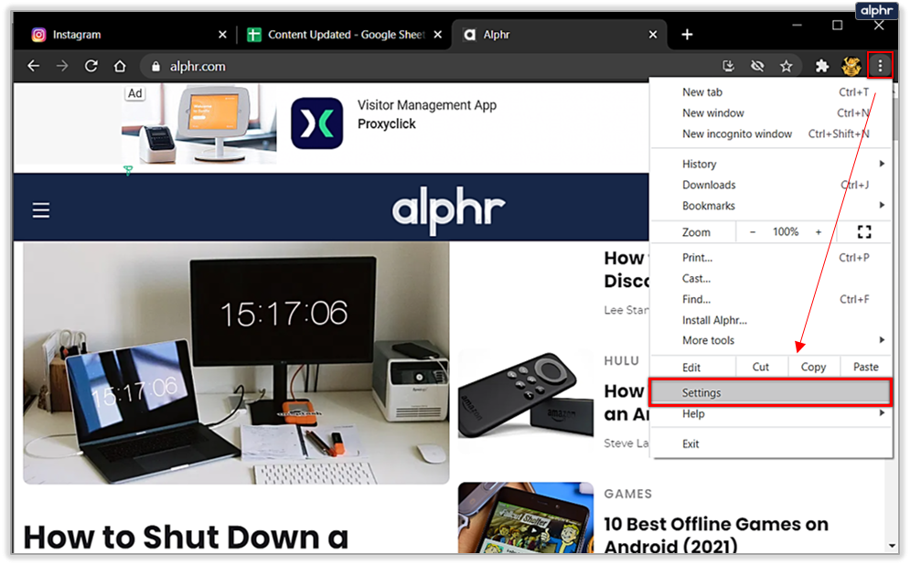Select Find... in the menu
Screen dimensions: 910x565
pyautogui.click(x=771, y=299)
